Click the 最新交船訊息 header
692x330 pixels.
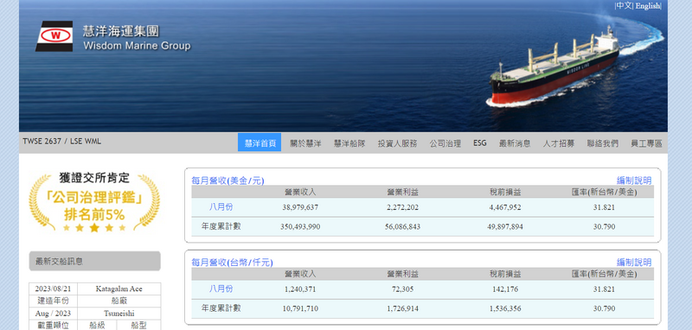[94, 261]
